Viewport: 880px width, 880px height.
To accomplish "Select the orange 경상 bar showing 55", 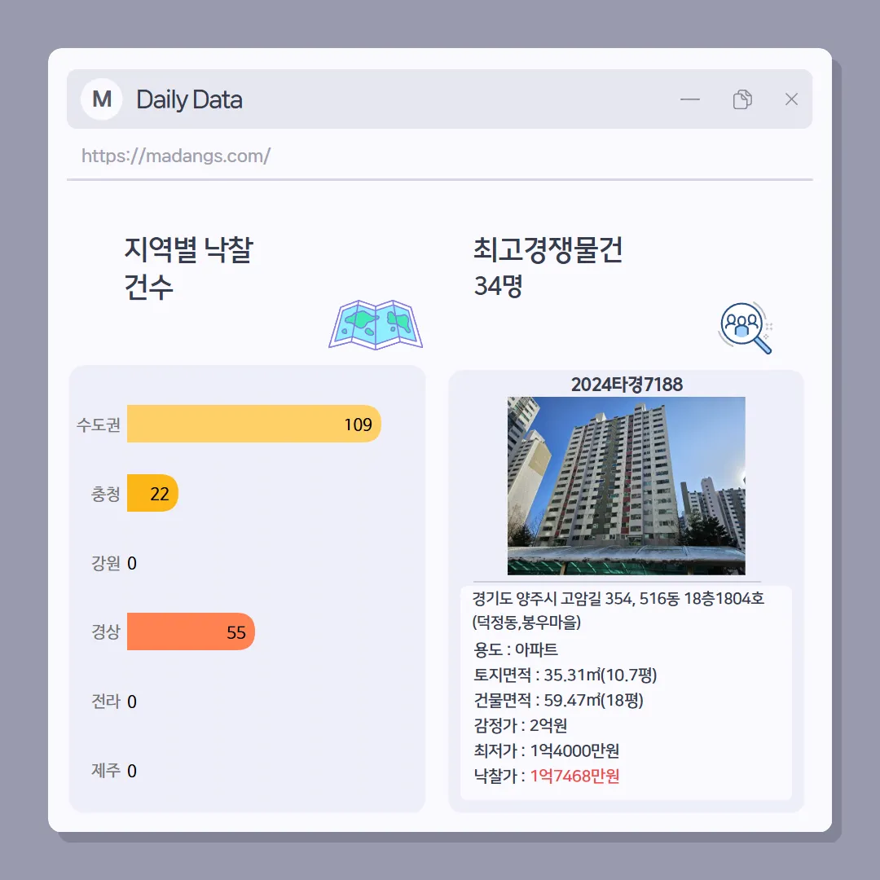I will tap(191, 631).
